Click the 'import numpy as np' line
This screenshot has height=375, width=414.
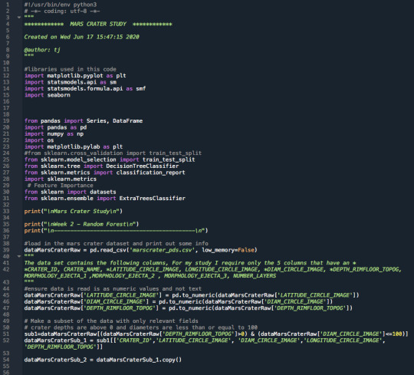(x=54, y=133)
